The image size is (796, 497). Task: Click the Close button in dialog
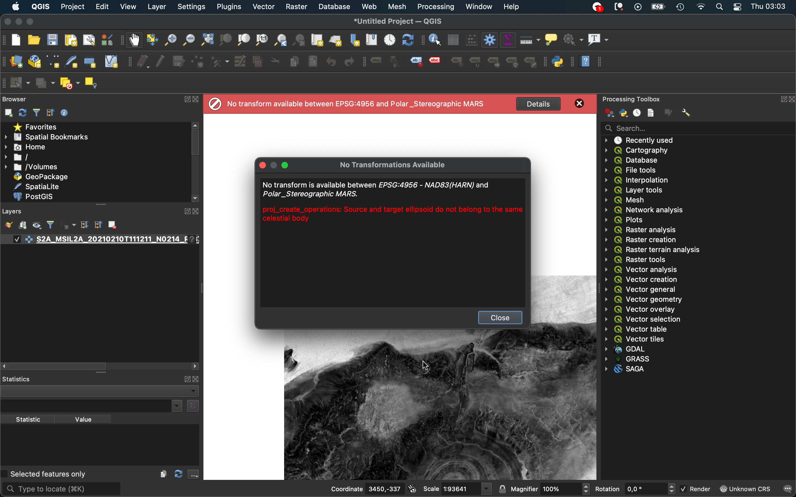tap(500, 318)
